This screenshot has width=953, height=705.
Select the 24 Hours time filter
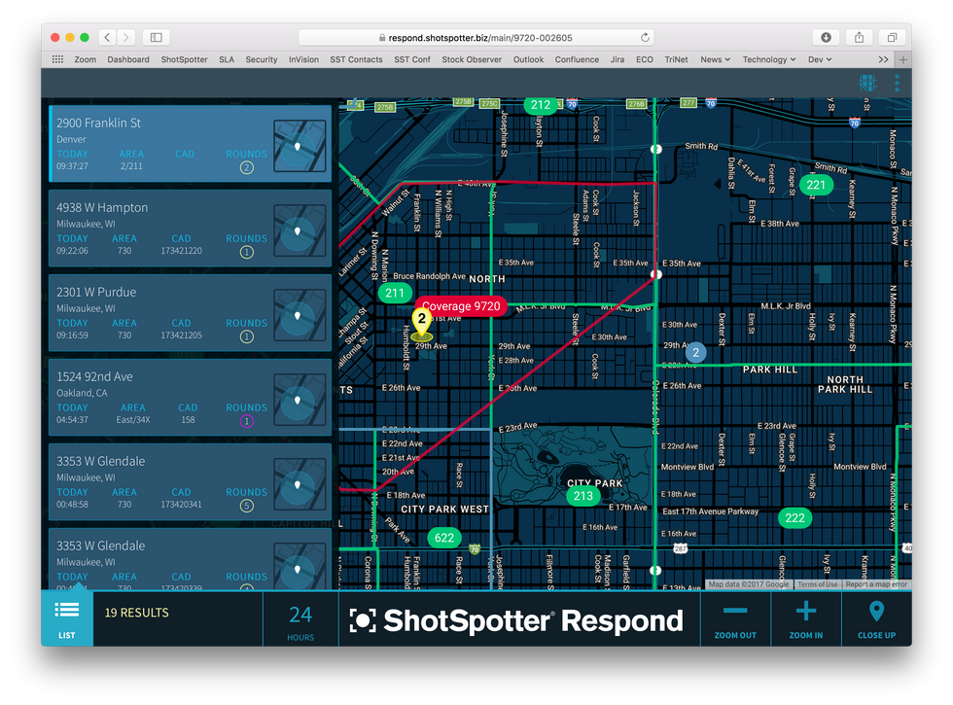[x=300, y=620]
